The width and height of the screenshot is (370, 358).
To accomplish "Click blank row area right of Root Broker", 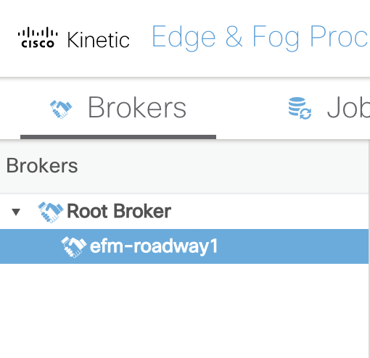I will [x=270, y=212].
